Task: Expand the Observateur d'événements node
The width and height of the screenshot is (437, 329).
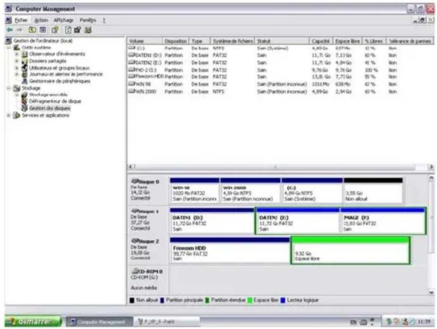Action: pos(17,54)
